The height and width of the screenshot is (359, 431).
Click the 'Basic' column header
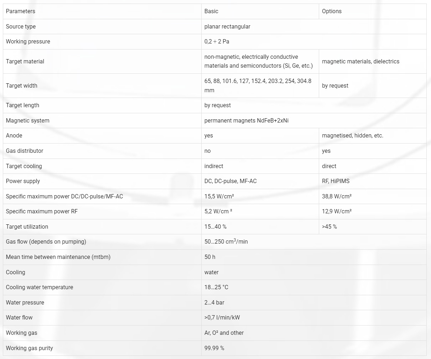point(211,11)
